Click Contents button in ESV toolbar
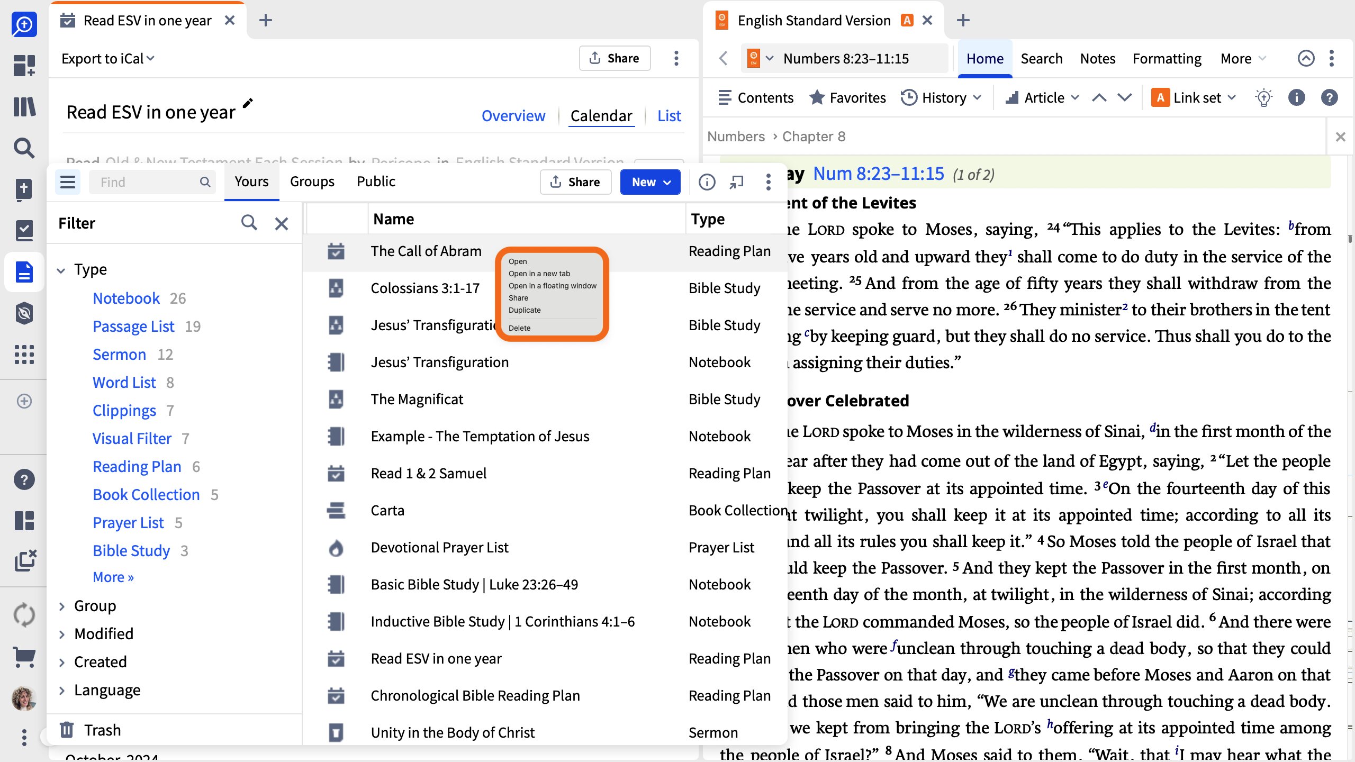 755,98
